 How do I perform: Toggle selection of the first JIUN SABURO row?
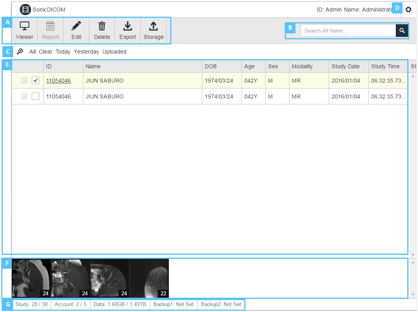pyautogui.click(x=35, y=80)
